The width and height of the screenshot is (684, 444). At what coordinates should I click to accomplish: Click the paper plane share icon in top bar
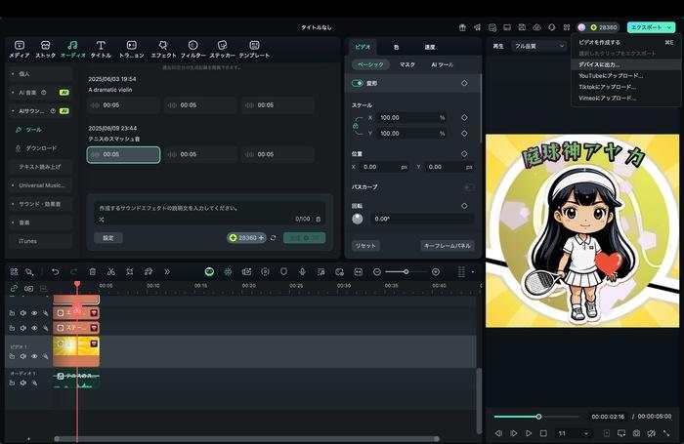477,27
